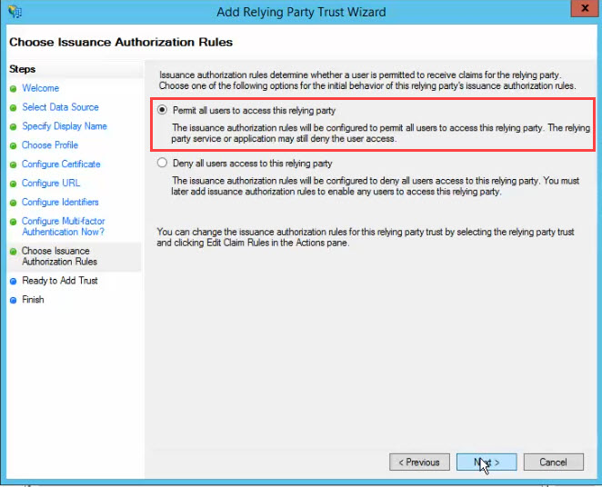602x487 pixels.
Task: Click the Permit all users description text
Action: (x=380, y=133)
